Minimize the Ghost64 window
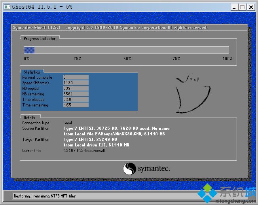The width and height of the screenshot is (258, 205). coord(234,7)
